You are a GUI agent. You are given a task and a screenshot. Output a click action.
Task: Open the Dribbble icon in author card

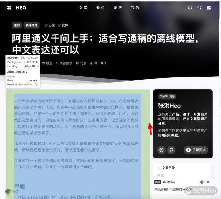coord(161,150)
